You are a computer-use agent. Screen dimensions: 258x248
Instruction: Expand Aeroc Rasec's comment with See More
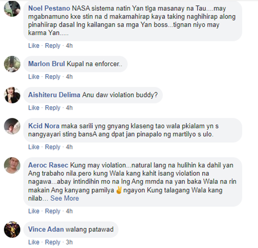tap(65, 198)
